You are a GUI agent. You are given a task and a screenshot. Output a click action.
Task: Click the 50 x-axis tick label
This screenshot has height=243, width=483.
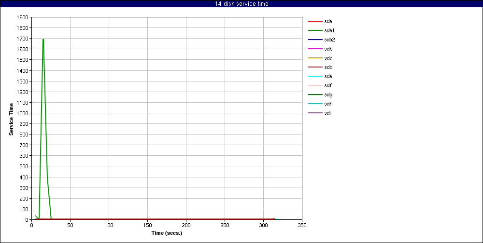(70, 225)
